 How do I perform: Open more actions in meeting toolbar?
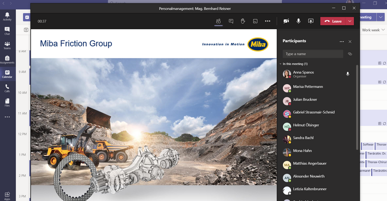click(x=267, y=21)
